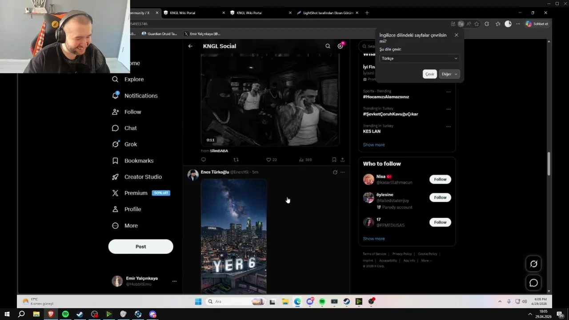
Task: Follow Nisa
Action: 440,179
